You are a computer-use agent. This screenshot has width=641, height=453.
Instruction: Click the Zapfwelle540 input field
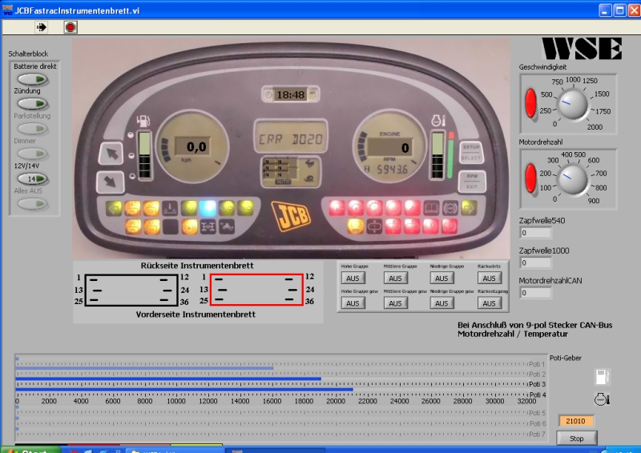tap(535, 233)
